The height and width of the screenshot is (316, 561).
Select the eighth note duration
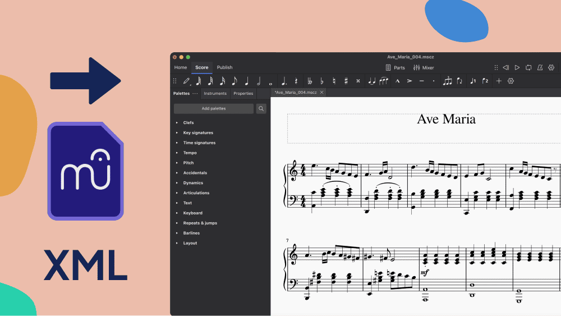tap(234, 81)
